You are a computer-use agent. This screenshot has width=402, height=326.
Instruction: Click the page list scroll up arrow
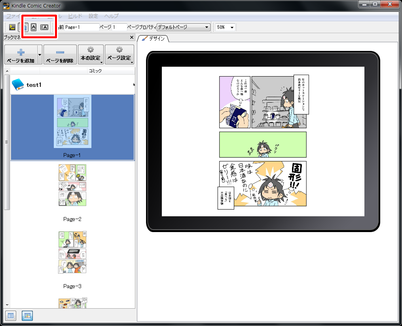point(7,71)
